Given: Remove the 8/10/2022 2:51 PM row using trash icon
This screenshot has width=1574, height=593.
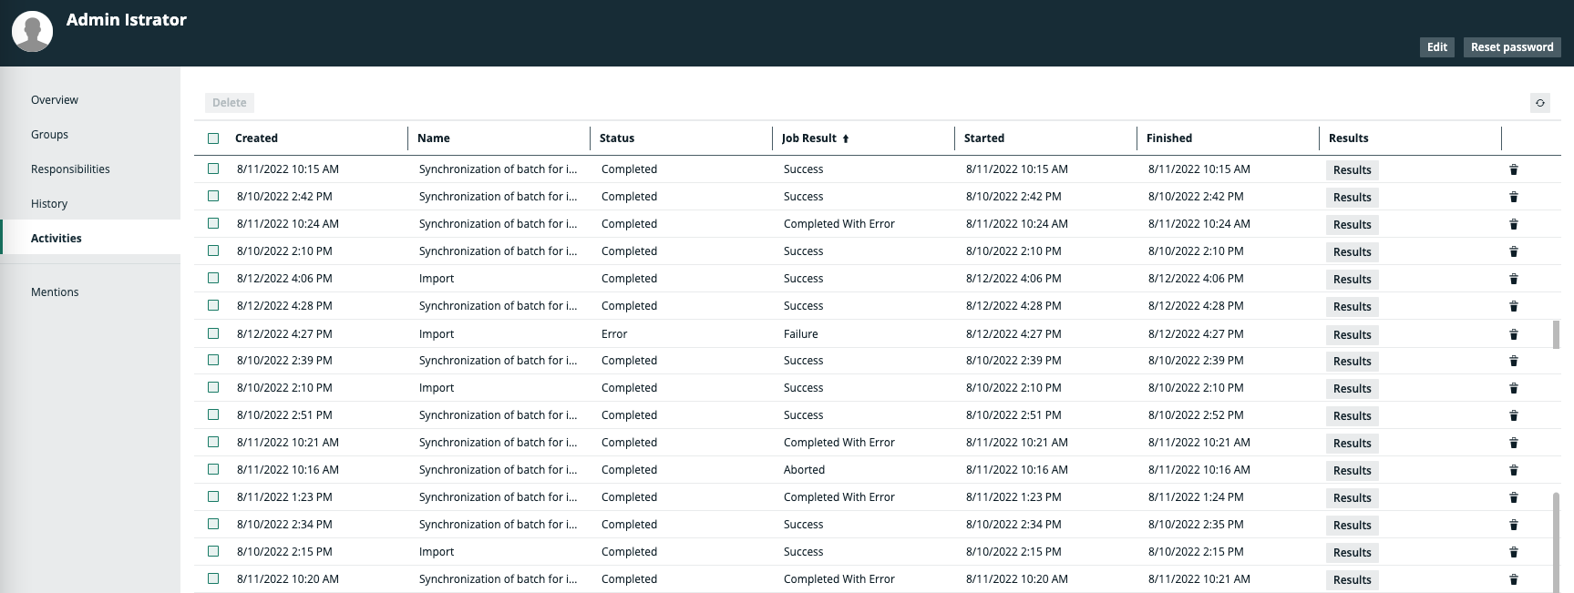Looking at the screenshot, I should pyautogui.click(x=1513, y=415).
